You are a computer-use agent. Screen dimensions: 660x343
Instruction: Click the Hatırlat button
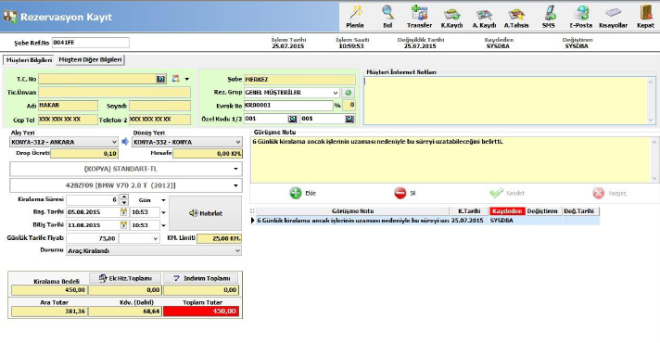pyautogui.click(x=206, y=213)
